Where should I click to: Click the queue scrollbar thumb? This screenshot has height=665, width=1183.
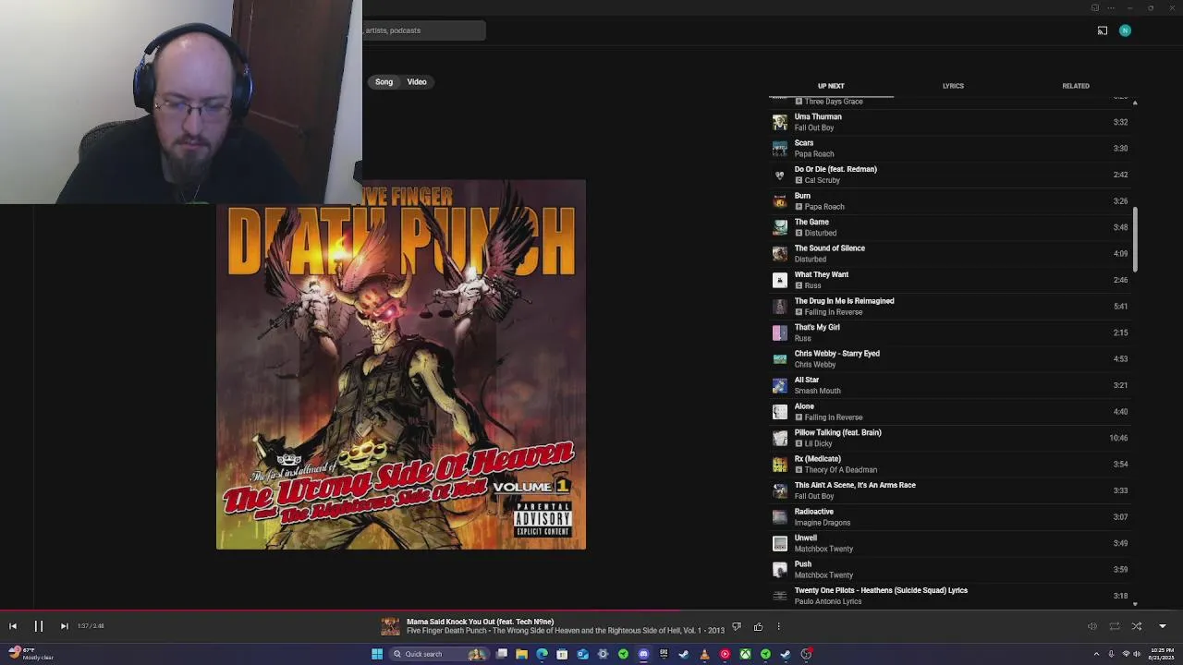pyautogui.click(x=1135, y=240)
